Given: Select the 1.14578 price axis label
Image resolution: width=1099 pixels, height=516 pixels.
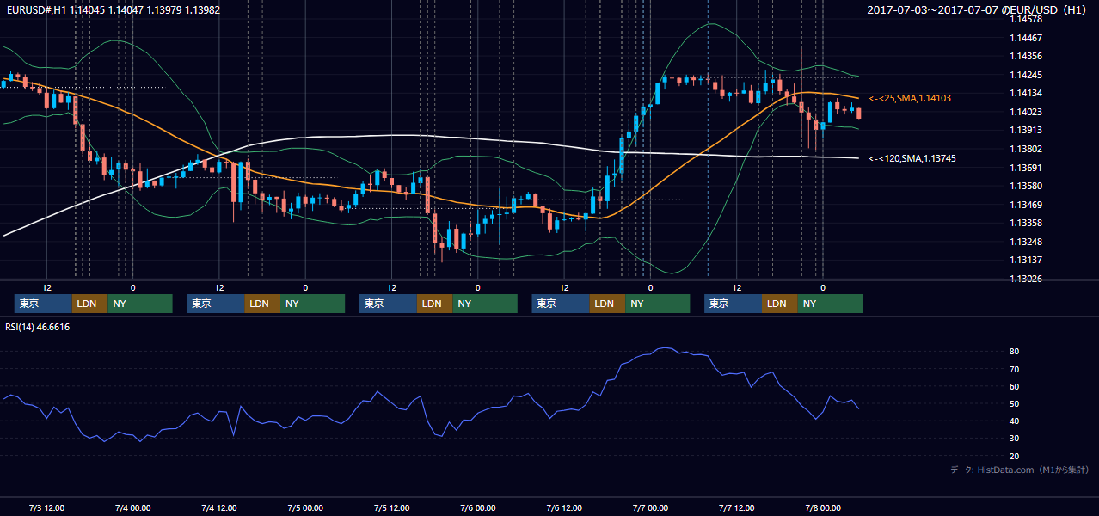Looking at the screenshot, I should pos(1026,19).
